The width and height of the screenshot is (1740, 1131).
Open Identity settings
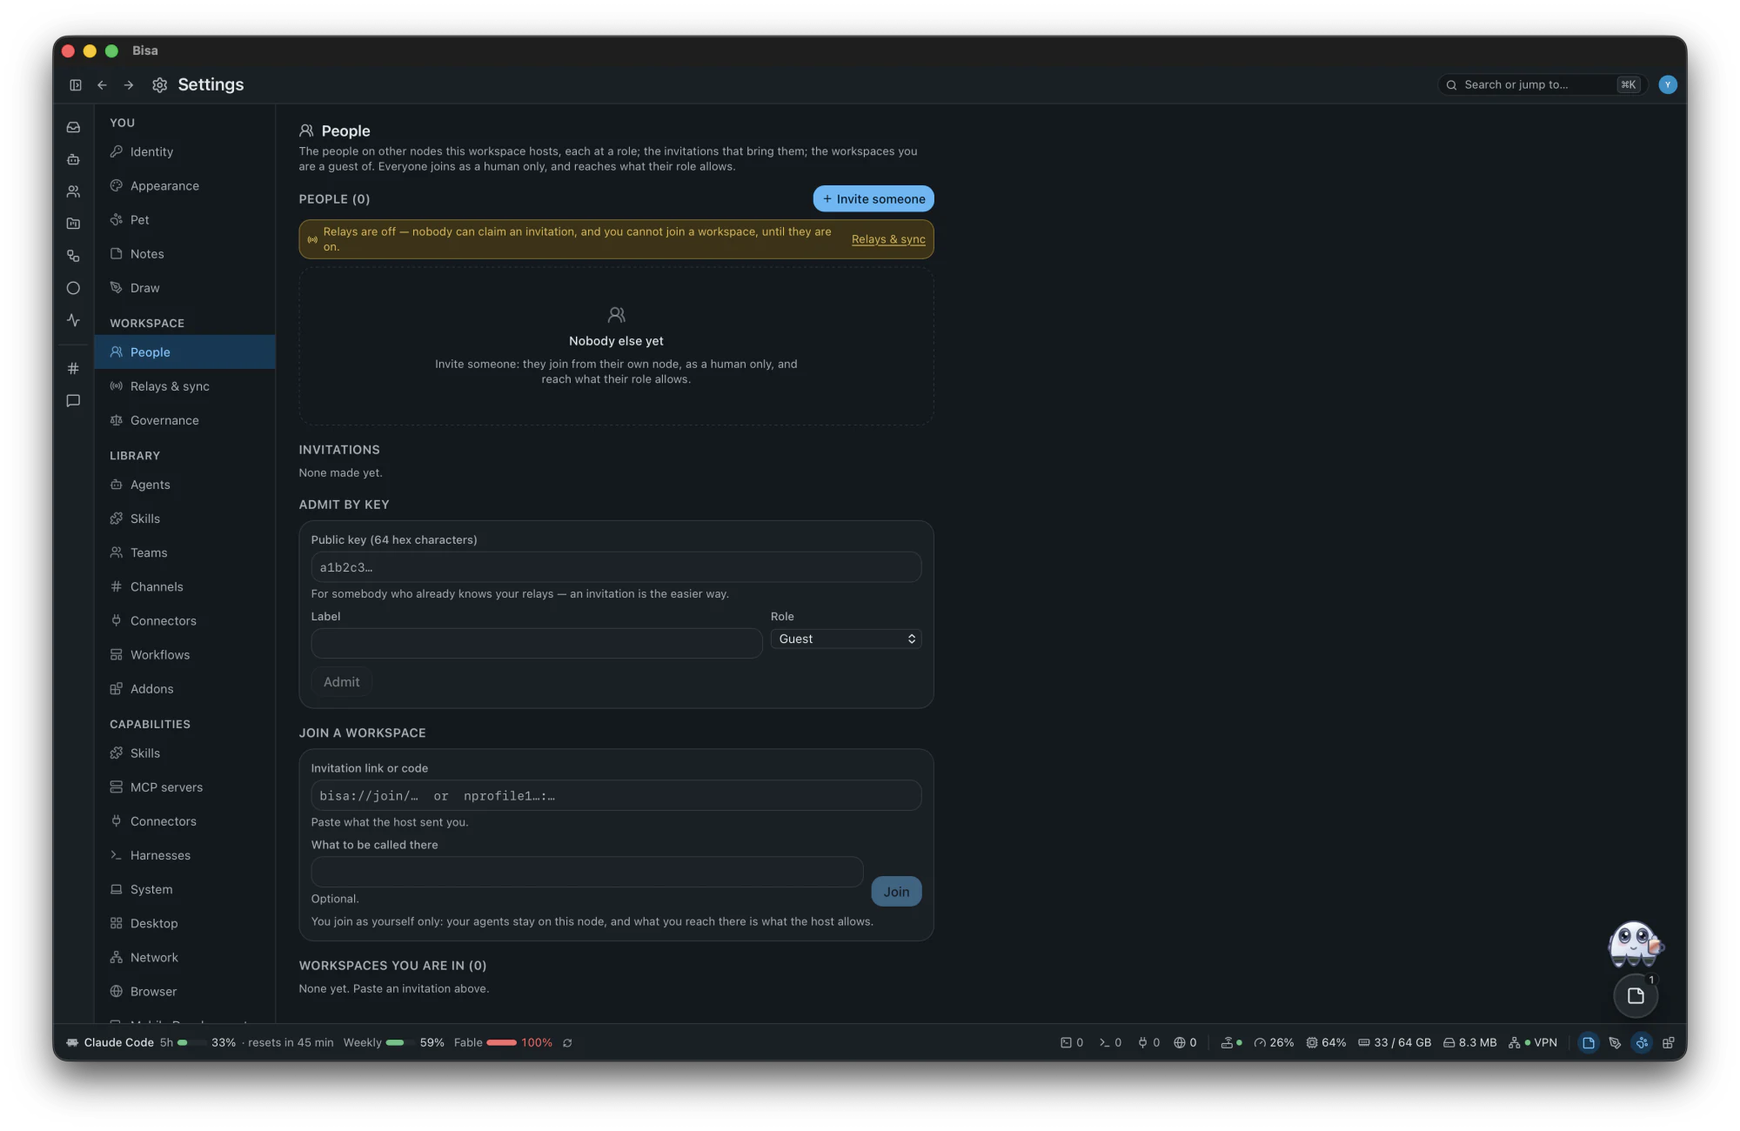click(x=185, y=151)
